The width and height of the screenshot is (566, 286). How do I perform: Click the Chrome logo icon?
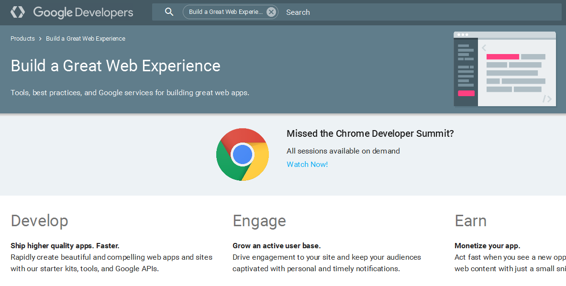click(x=243, y=154)
